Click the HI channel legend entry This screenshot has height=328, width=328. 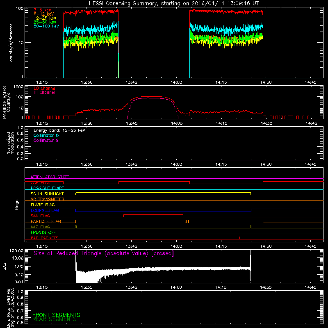click(x=44, y=93)
